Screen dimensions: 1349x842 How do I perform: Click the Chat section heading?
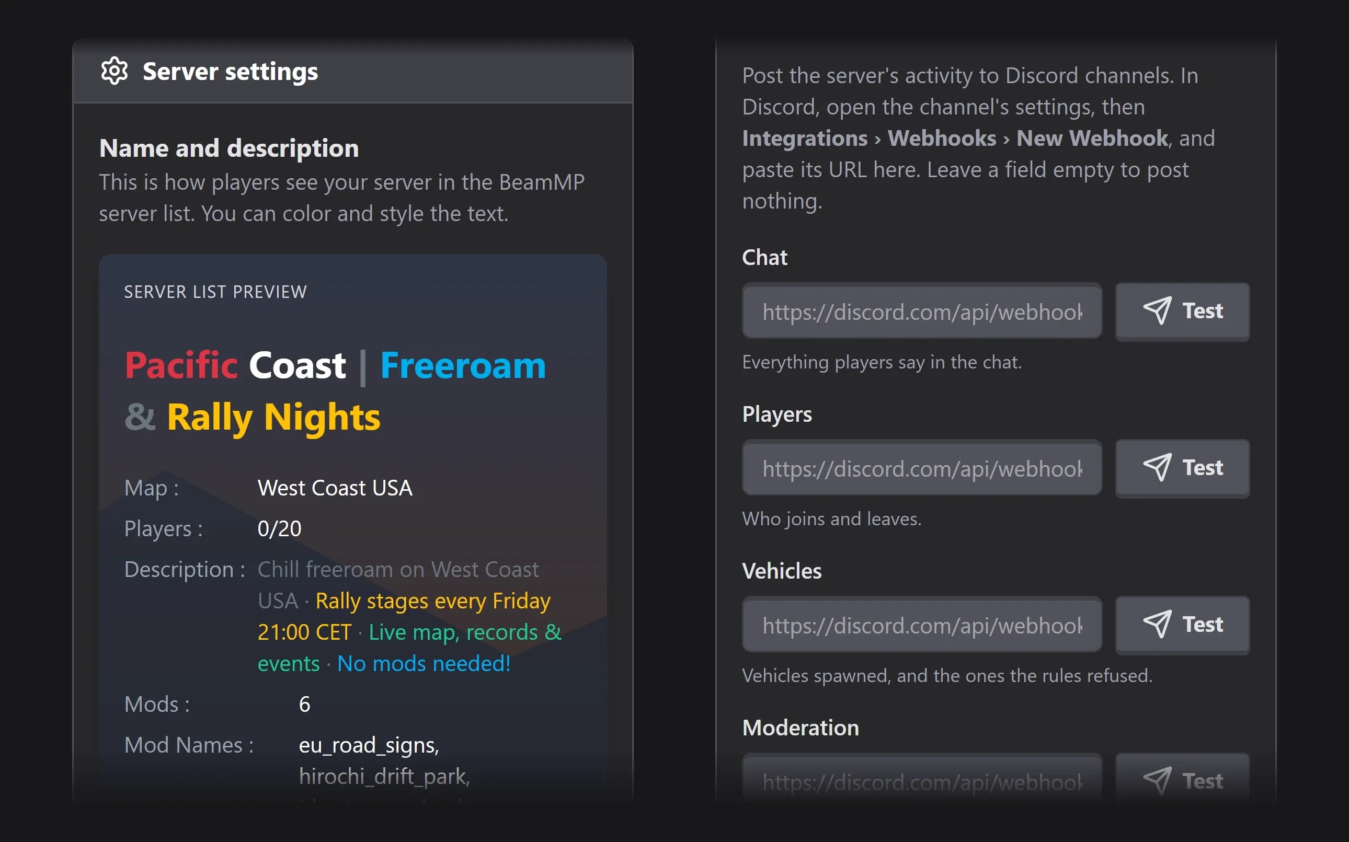(x=765, y=257)
